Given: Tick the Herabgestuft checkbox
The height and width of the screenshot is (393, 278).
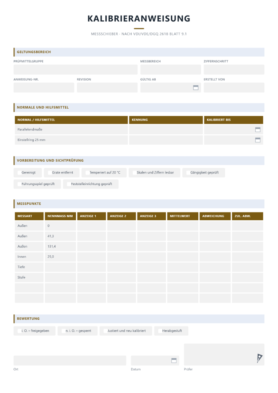Looking at the screenshot, I should (160, 331).
